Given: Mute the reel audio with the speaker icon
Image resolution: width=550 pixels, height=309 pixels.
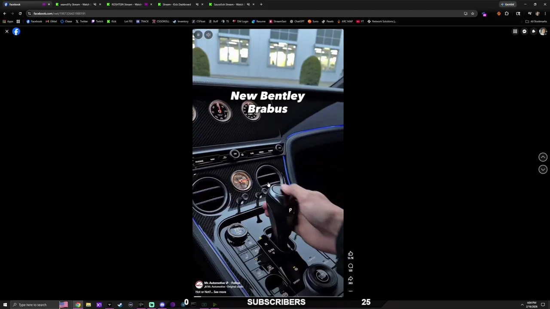Looking at the screenshot, I should 208,35.
